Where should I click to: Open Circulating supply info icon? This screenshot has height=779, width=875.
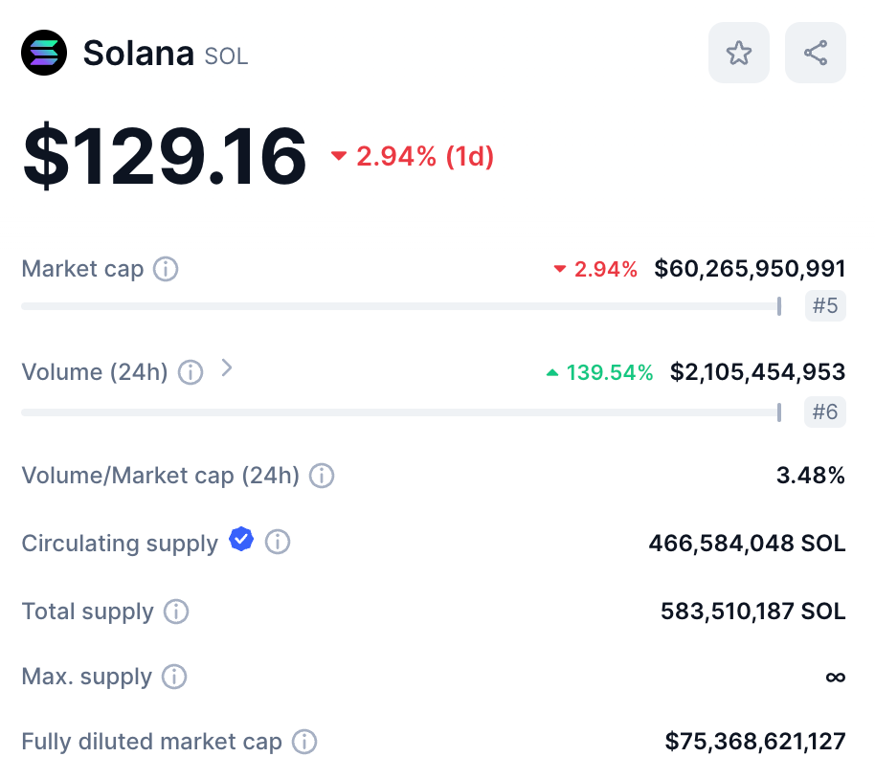tap(278, 542)
